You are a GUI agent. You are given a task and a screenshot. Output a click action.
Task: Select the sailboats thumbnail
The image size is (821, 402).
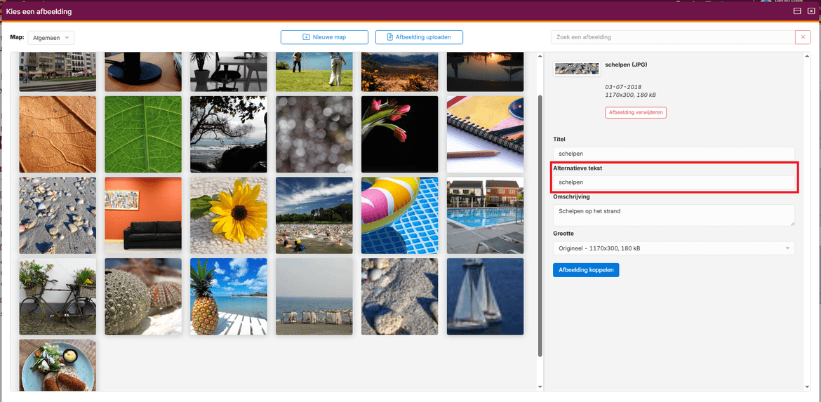click(x=485, y=296)
